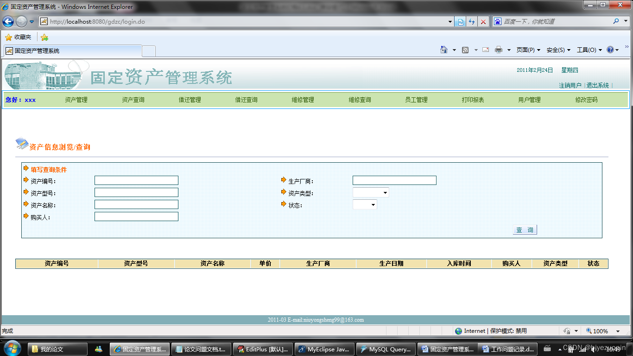Click the search magnifier icon in Baidu box
The image size is (633, 356).
[616, 21]
